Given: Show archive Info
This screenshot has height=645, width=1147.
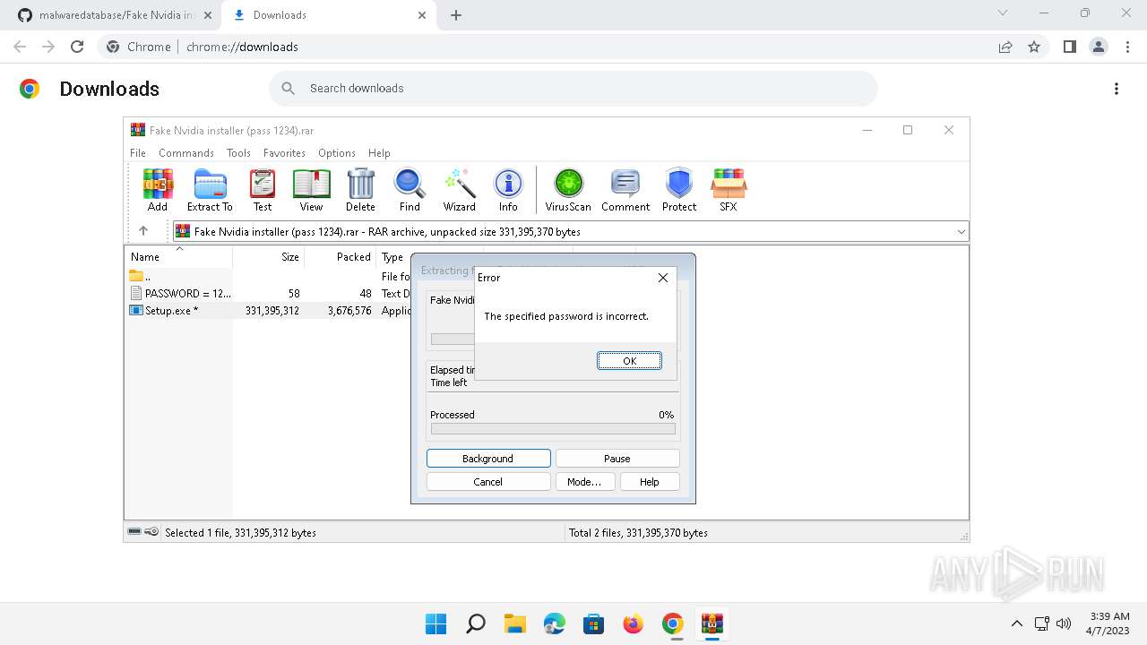Looking at the screenshot, I should 508,191.
